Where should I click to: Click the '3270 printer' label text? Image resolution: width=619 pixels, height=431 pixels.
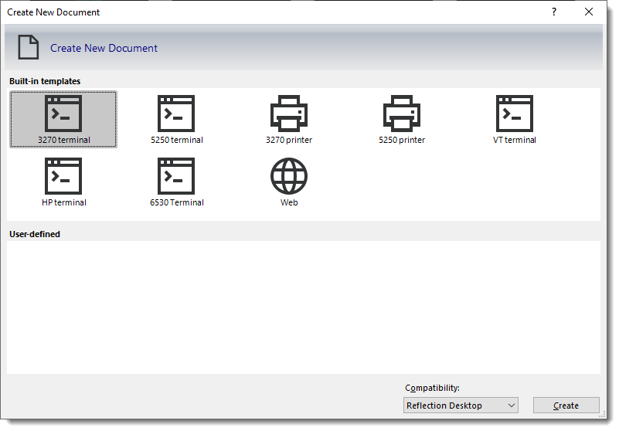[289, 140]
